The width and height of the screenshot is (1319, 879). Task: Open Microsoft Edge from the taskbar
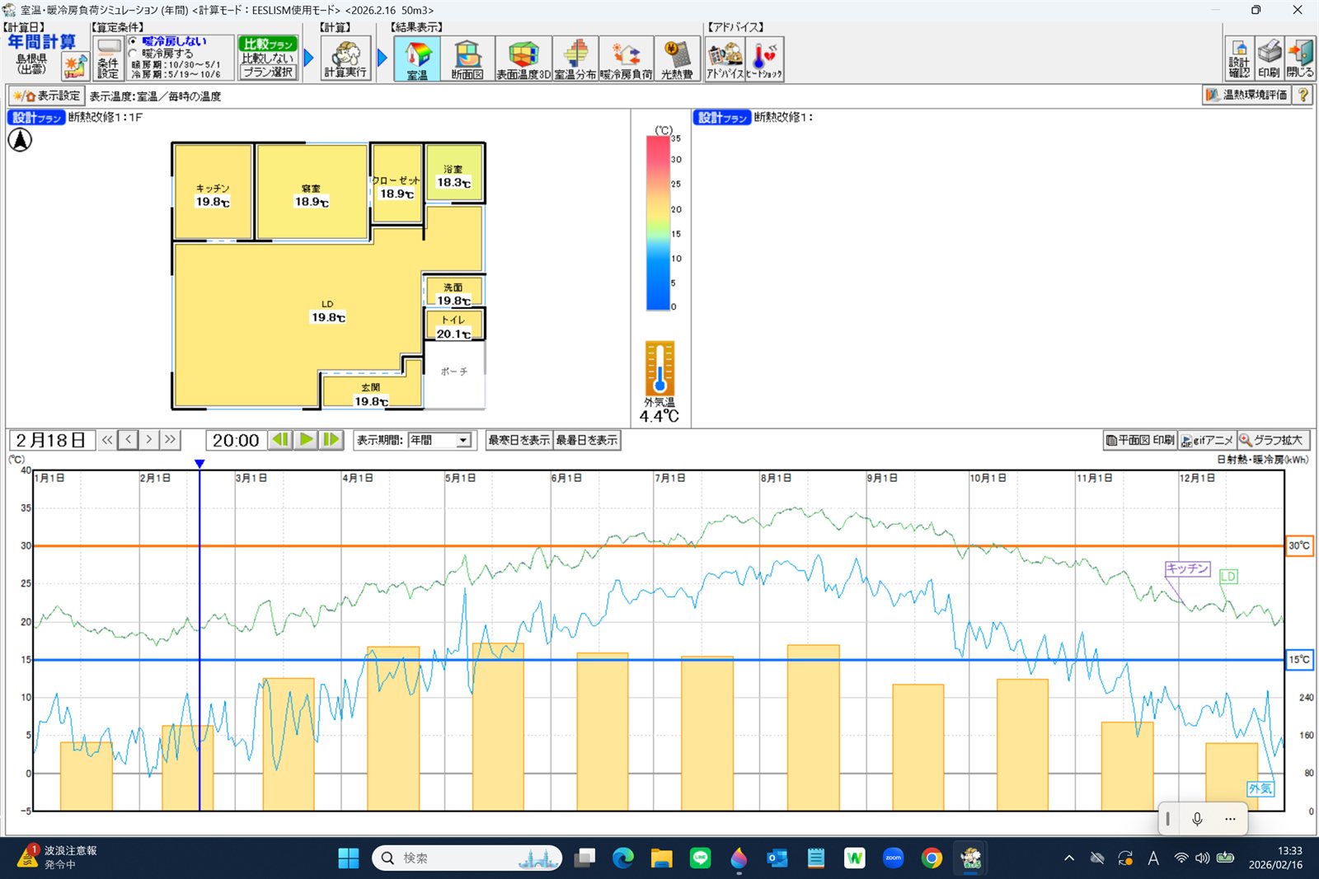(x=623, y=858)
